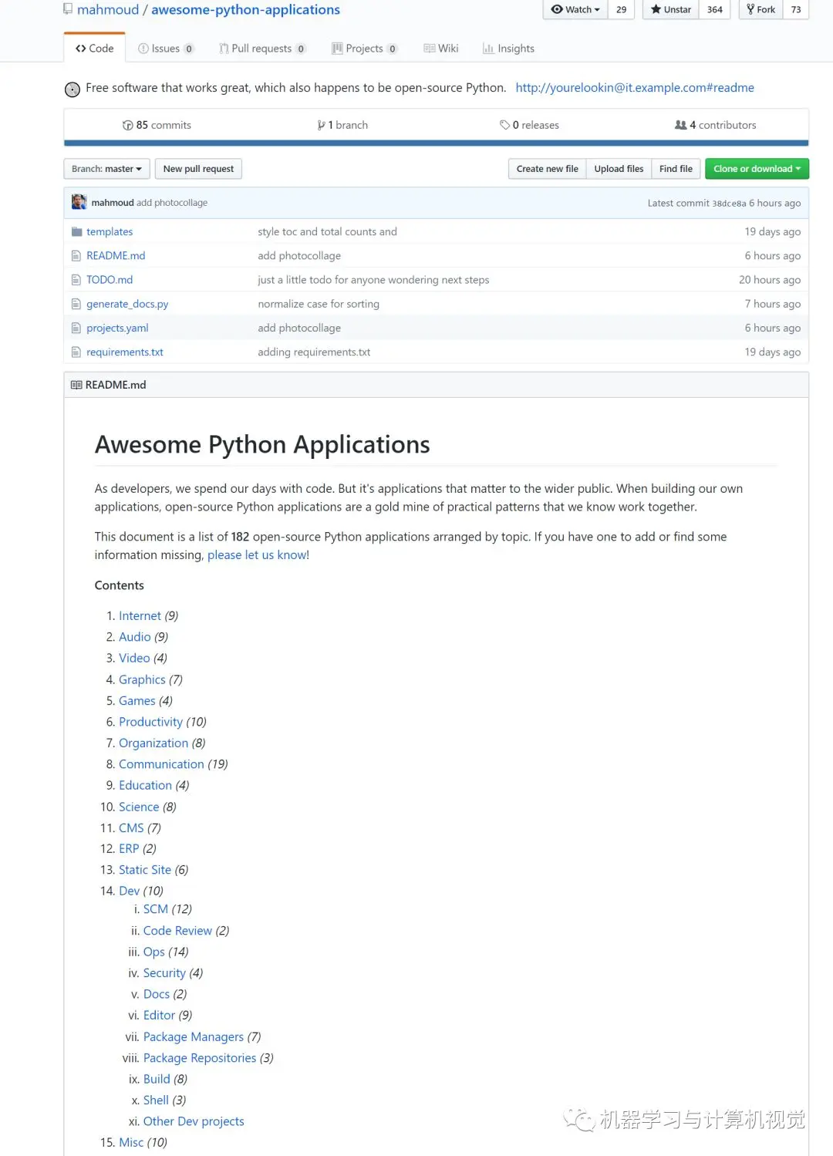
Task: Go to the Wiki tab
Action: (x=441, y=49)
